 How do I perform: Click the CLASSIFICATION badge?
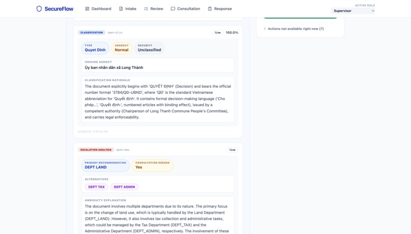coord(91,33)
